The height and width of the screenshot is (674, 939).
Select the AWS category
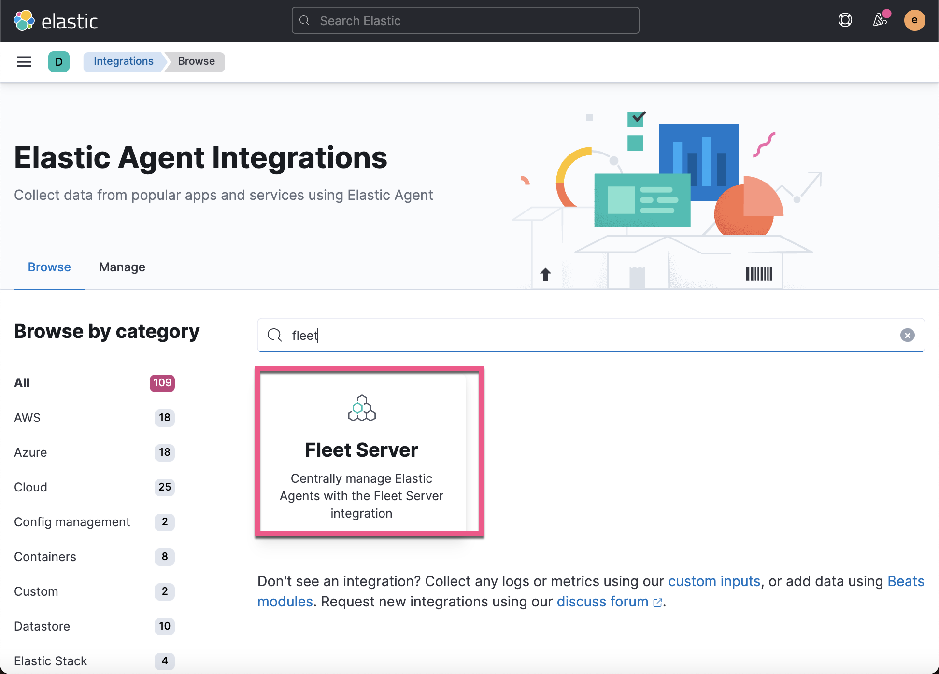(x=95, y=418)
